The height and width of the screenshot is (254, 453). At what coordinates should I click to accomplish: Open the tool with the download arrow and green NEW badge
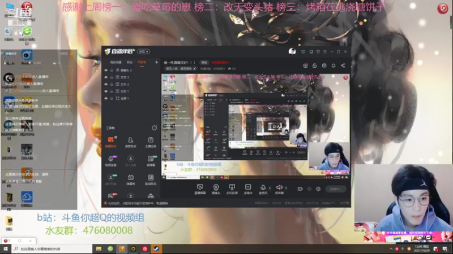[x=110, y=179]
